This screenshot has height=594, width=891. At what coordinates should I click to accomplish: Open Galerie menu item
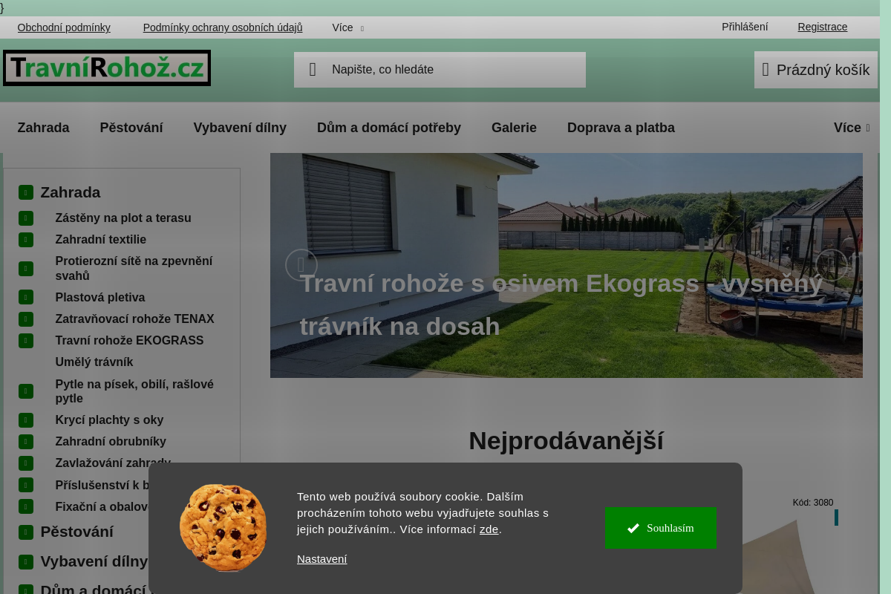click(514, 128)
